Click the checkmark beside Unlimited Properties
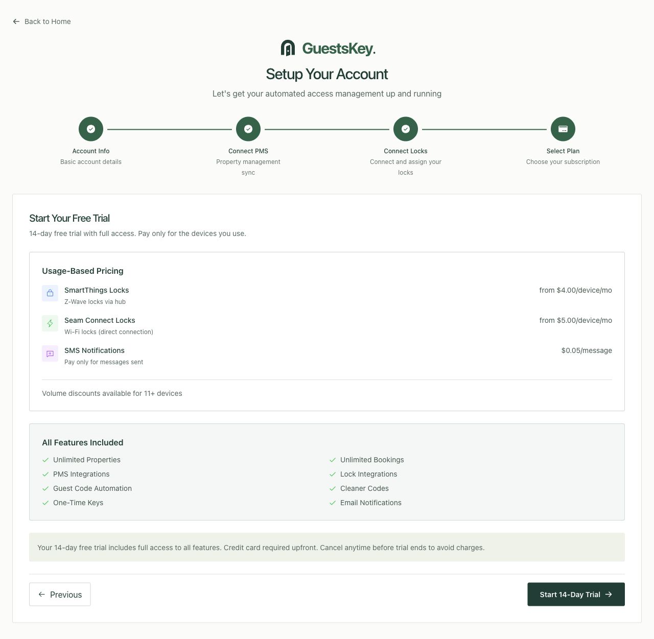The height and width of the screenshot is (639, 654). [45, 460]
